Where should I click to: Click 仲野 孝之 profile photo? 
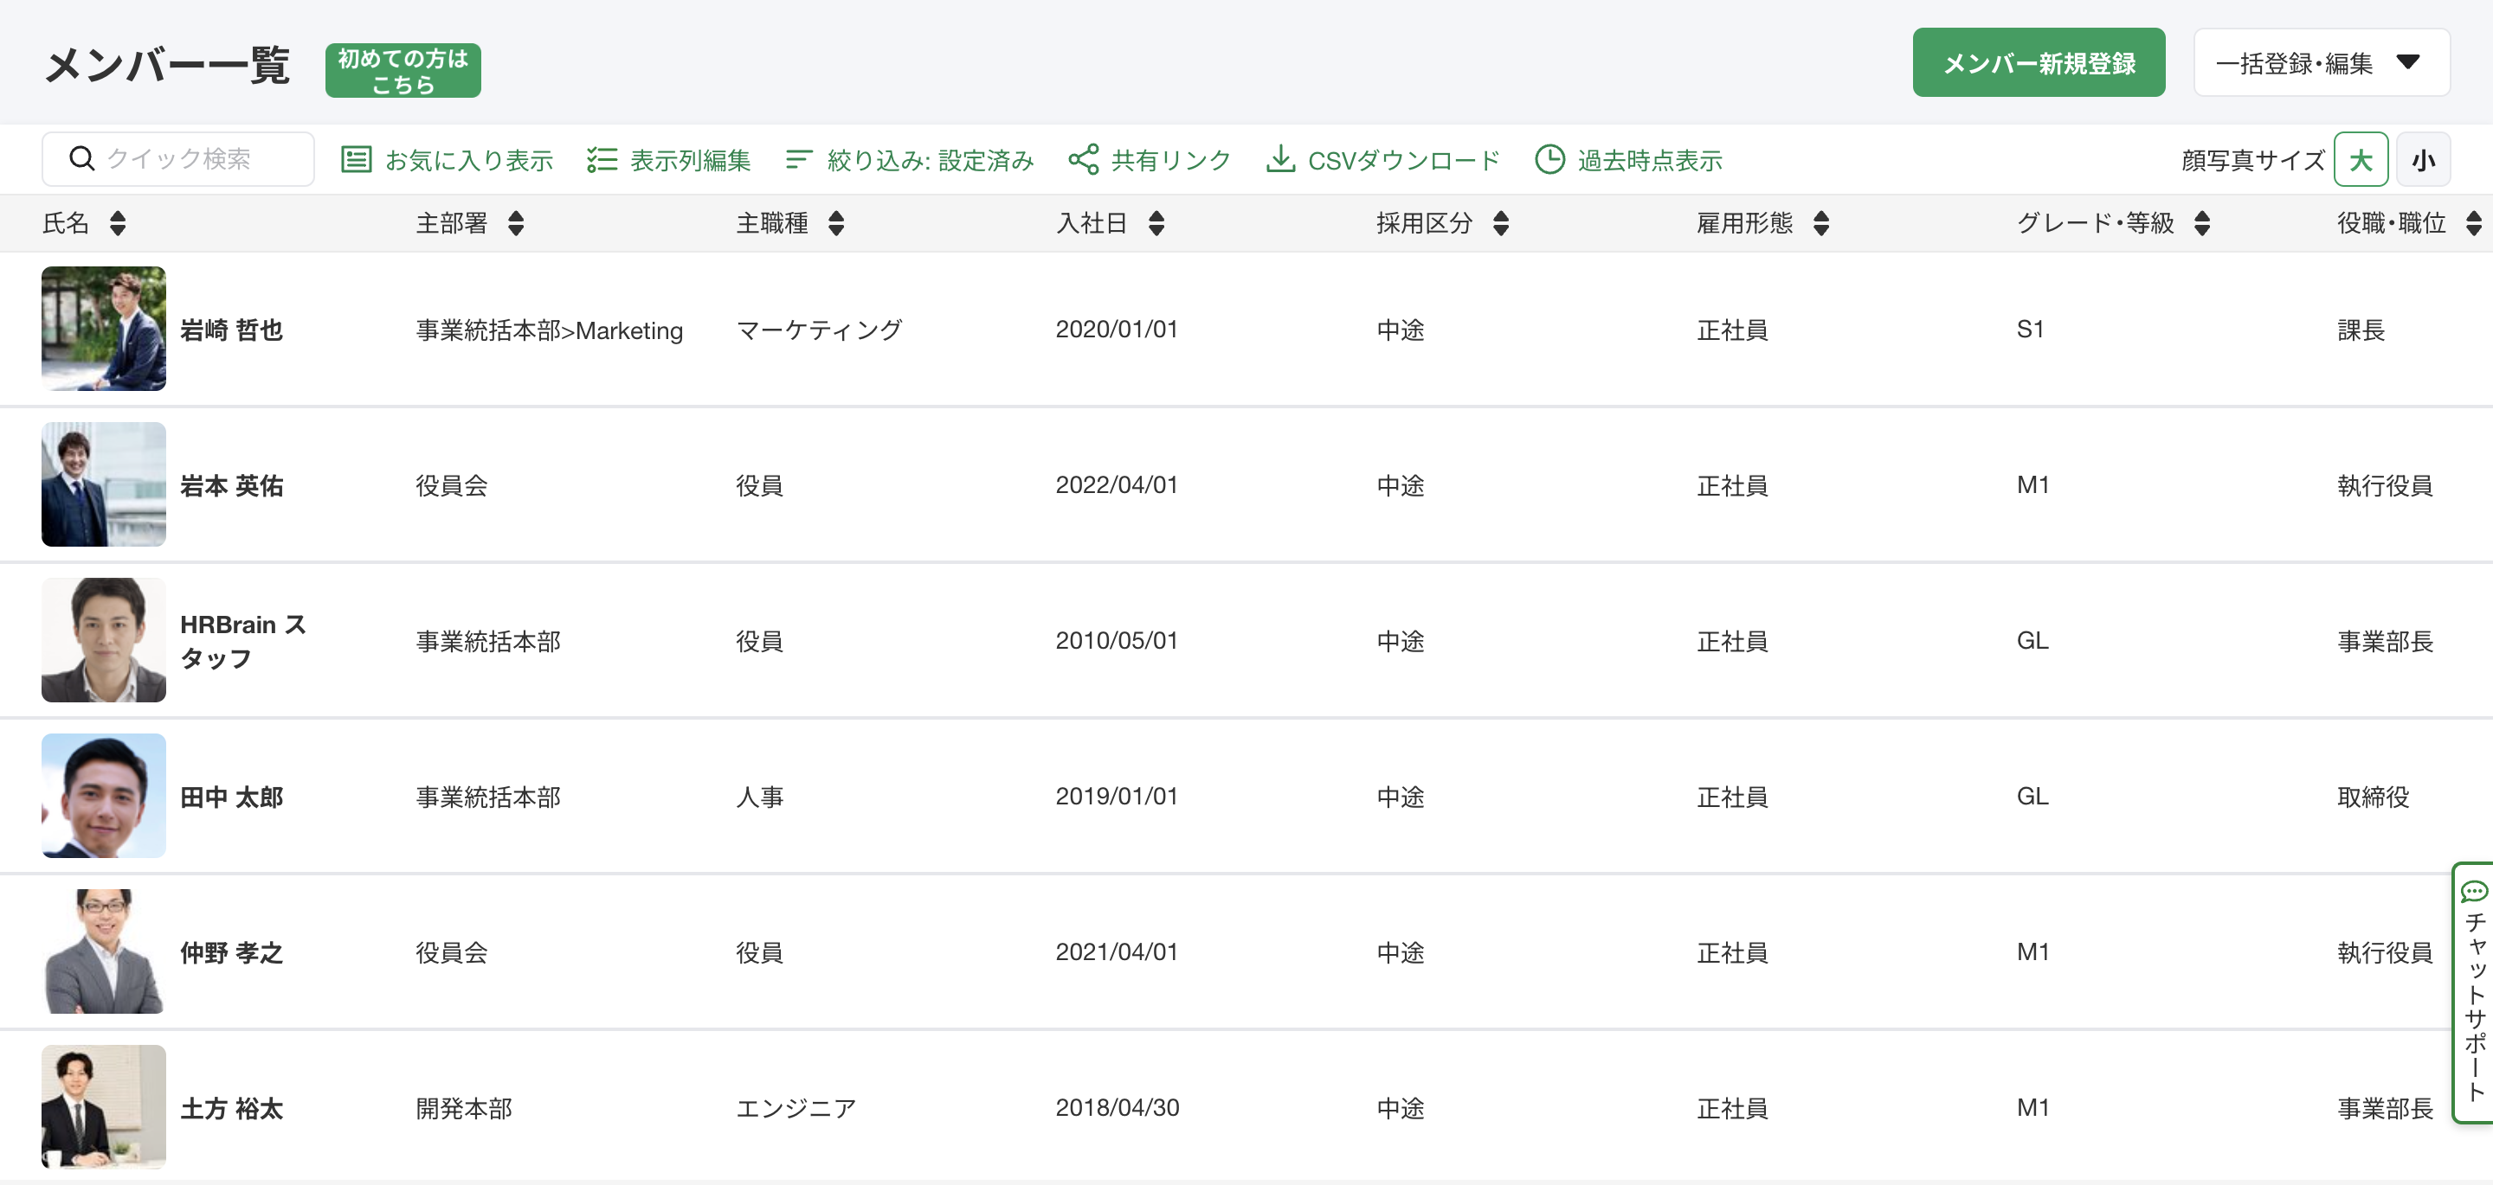104,951
